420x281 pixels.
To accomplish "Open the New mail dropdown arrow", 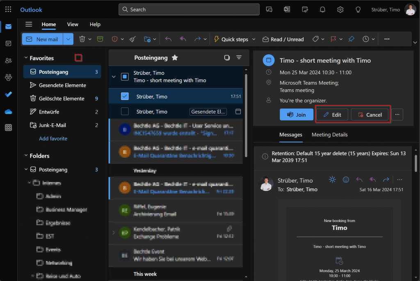I will (68, 39).
